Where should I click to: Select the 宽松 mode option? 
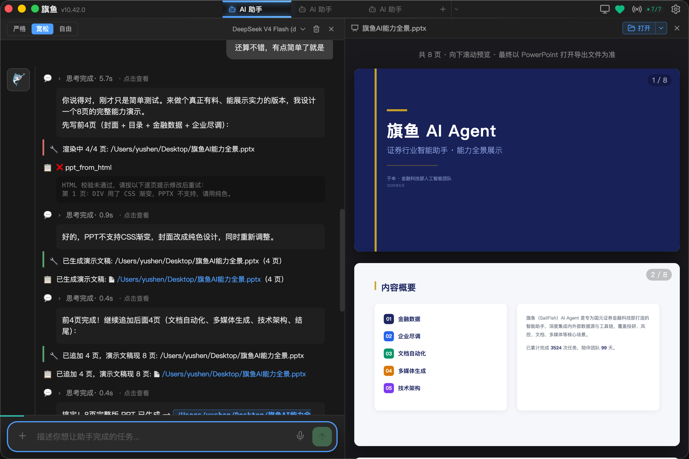[x=42, y=29]
